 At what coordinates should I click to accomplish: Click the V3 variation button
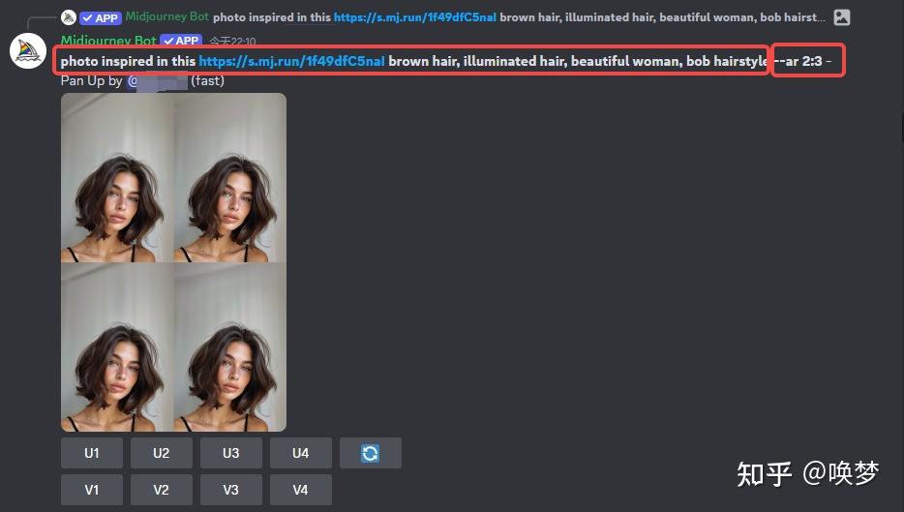tap(230, 490)
